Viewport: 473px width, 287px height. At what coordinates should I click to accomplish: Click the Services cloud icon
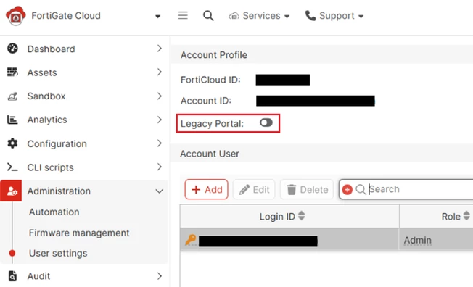click(234, 16)
